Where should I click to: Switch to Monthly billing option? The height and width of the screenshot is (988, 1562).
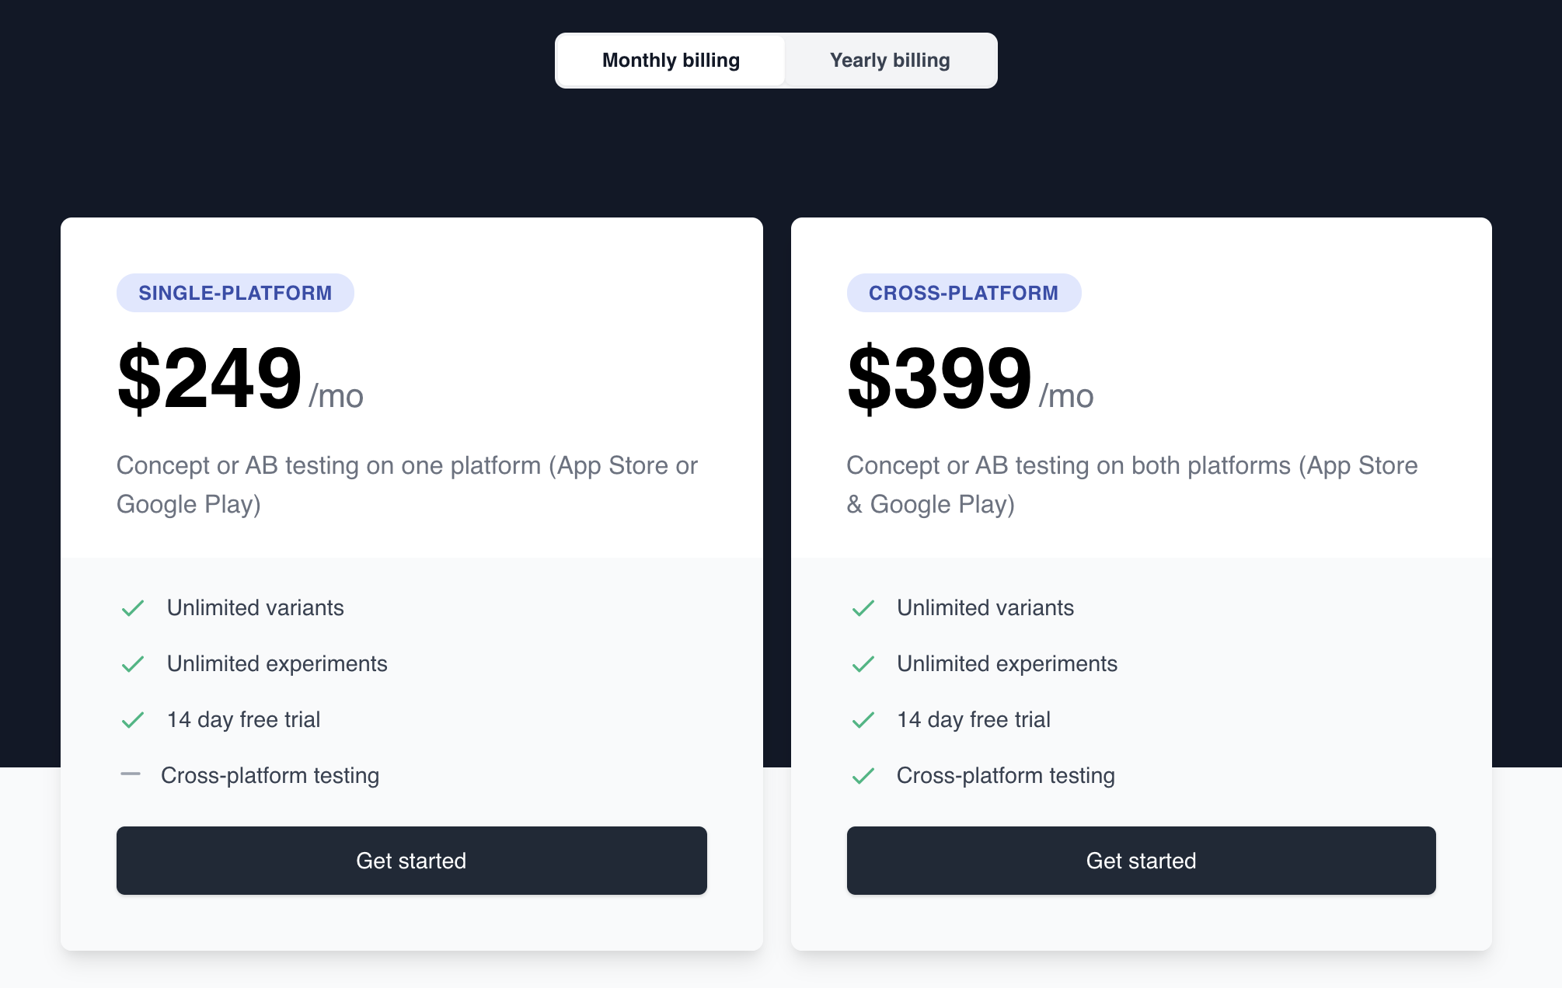pyautogui.click(x=671, y=61)
